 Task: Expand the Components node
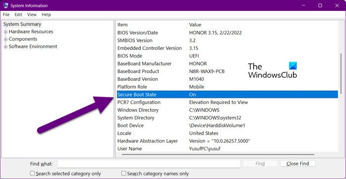click(x=5, y=39)
